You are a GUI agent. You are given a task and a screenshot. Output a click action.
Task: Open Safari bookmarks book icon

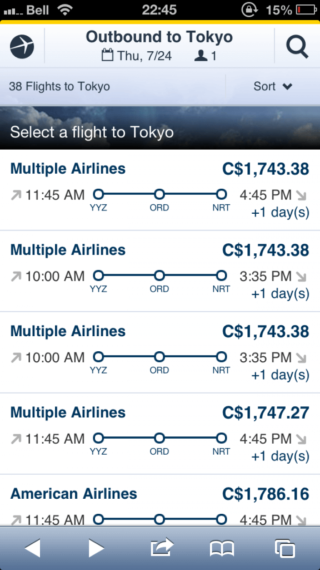point(222,548)
